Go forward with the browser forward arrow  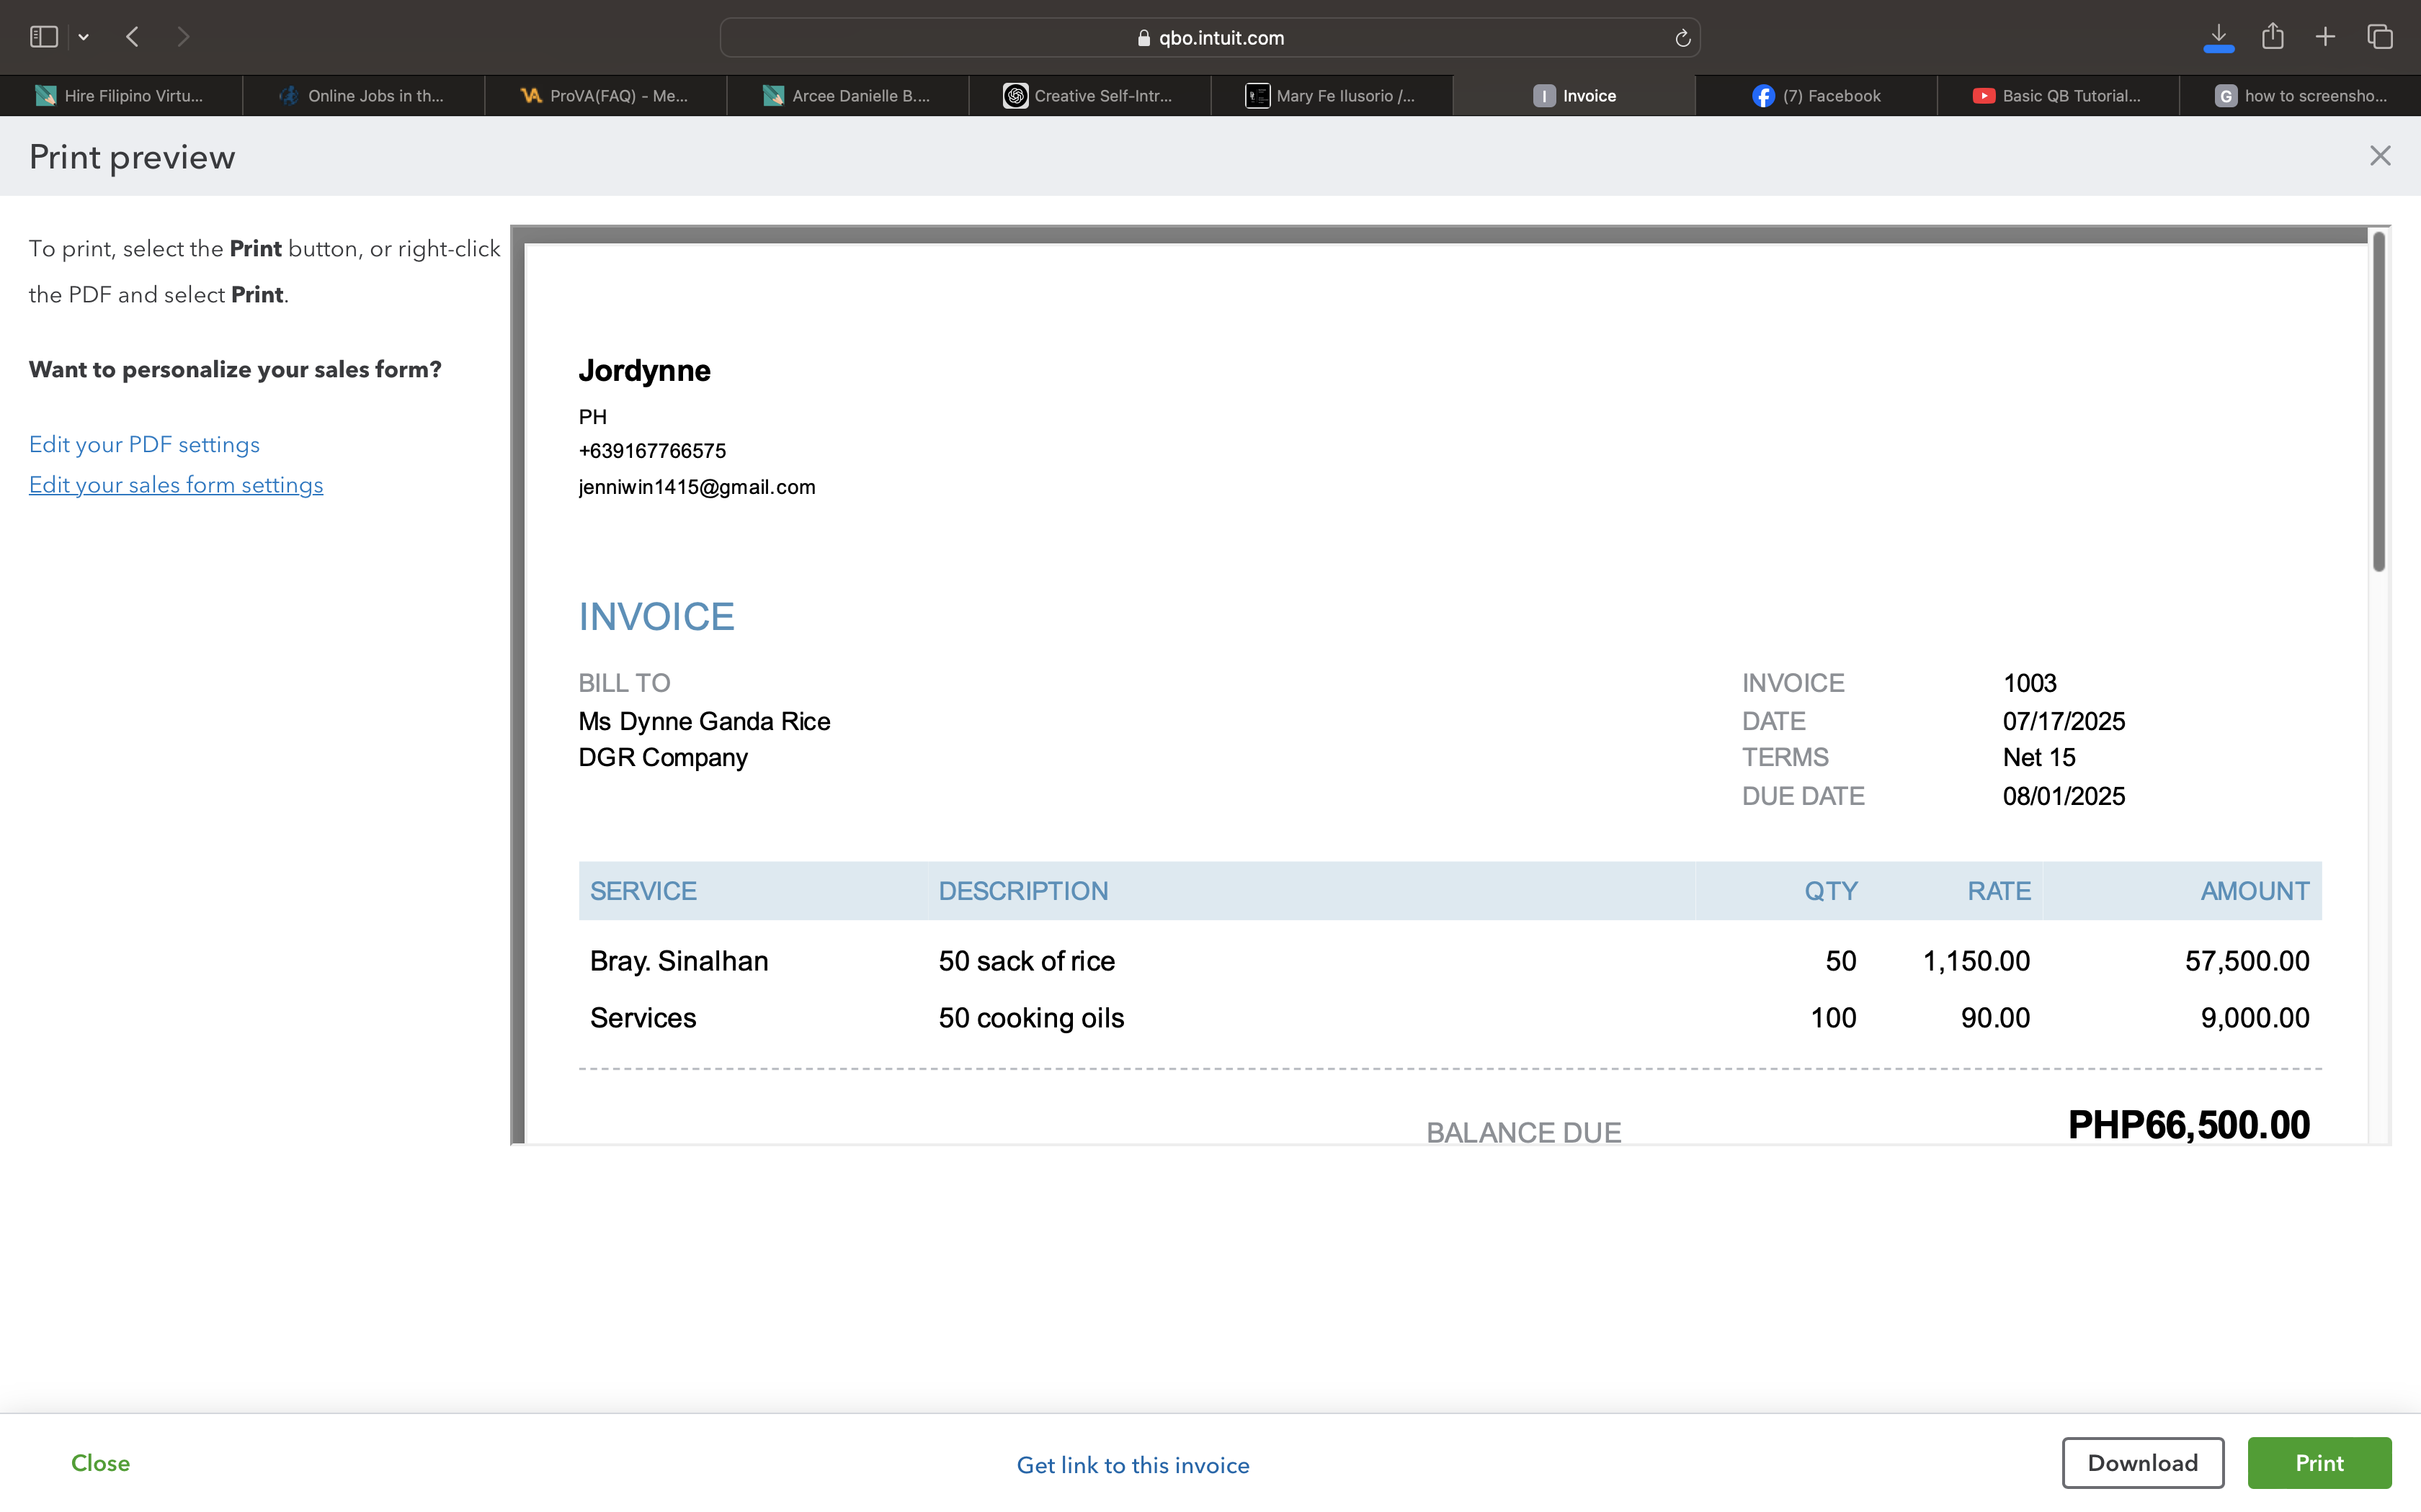183,37
